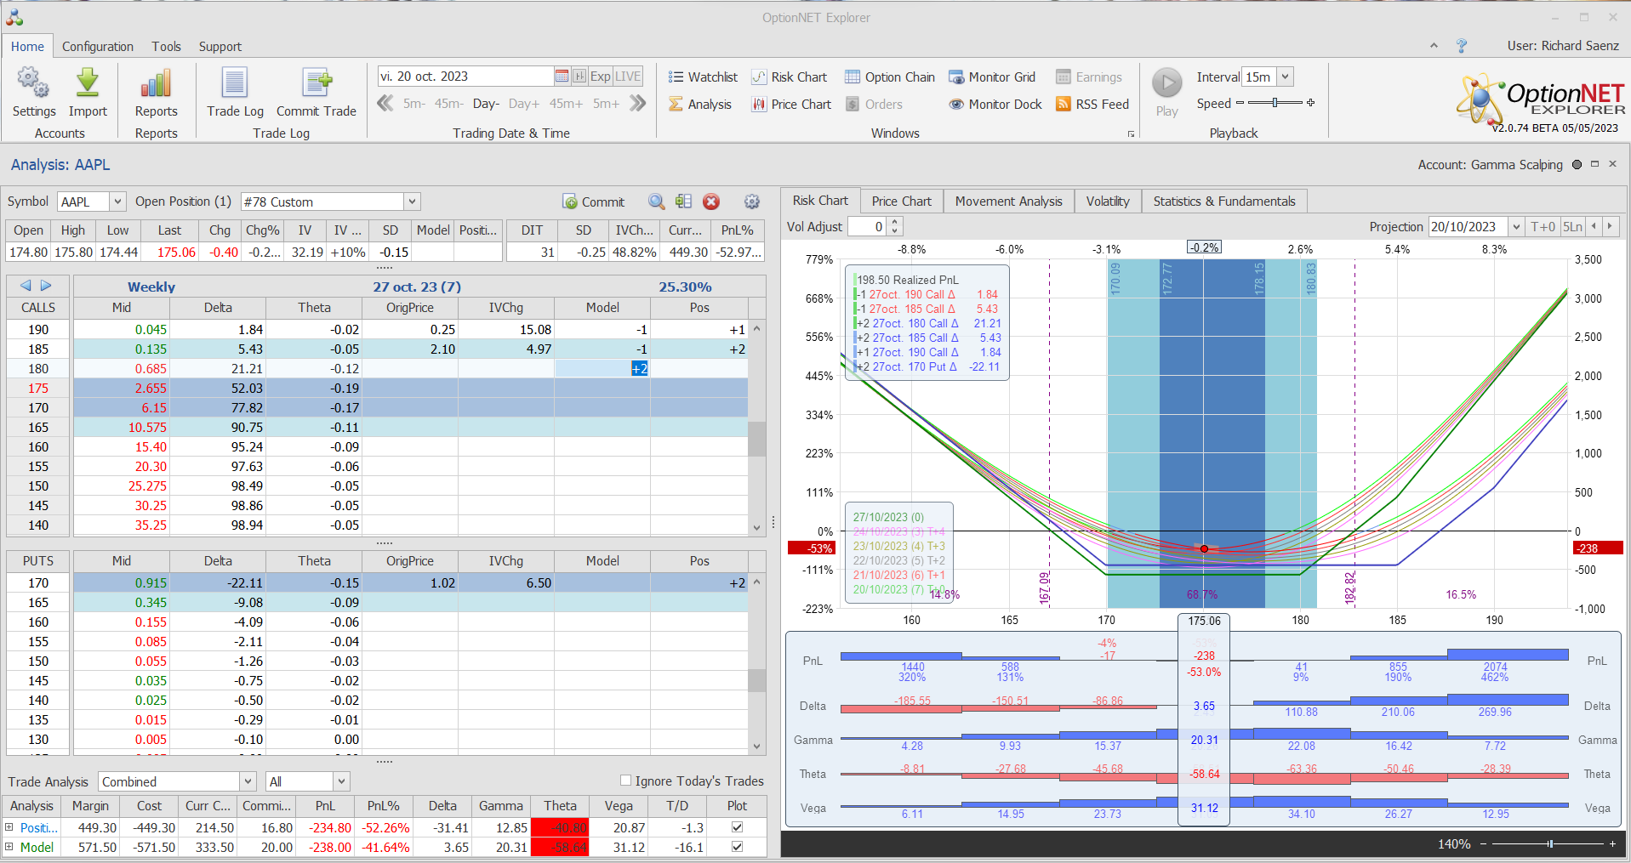Toggle the Exp button
This screenshot has height=863, width=1631.
pos(601,77)
